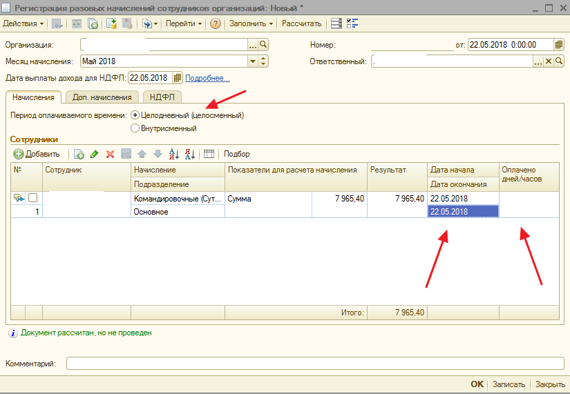
Task: Click the green Добавить (Add) employee button
Action: [x=37, y=154]
